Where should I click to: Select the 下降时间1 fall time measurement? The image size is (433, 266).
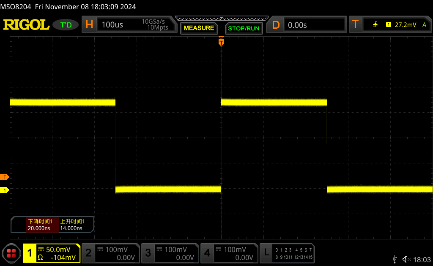click(40, 225)
